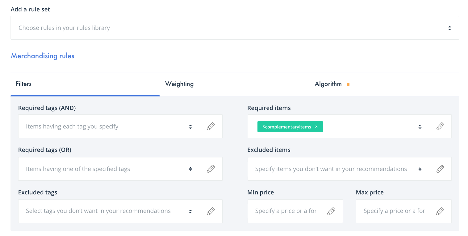This screenshot has width=468, height=236.
Task: Expand Required tags (AND) dropdown arrow
Action: (190, 127)
